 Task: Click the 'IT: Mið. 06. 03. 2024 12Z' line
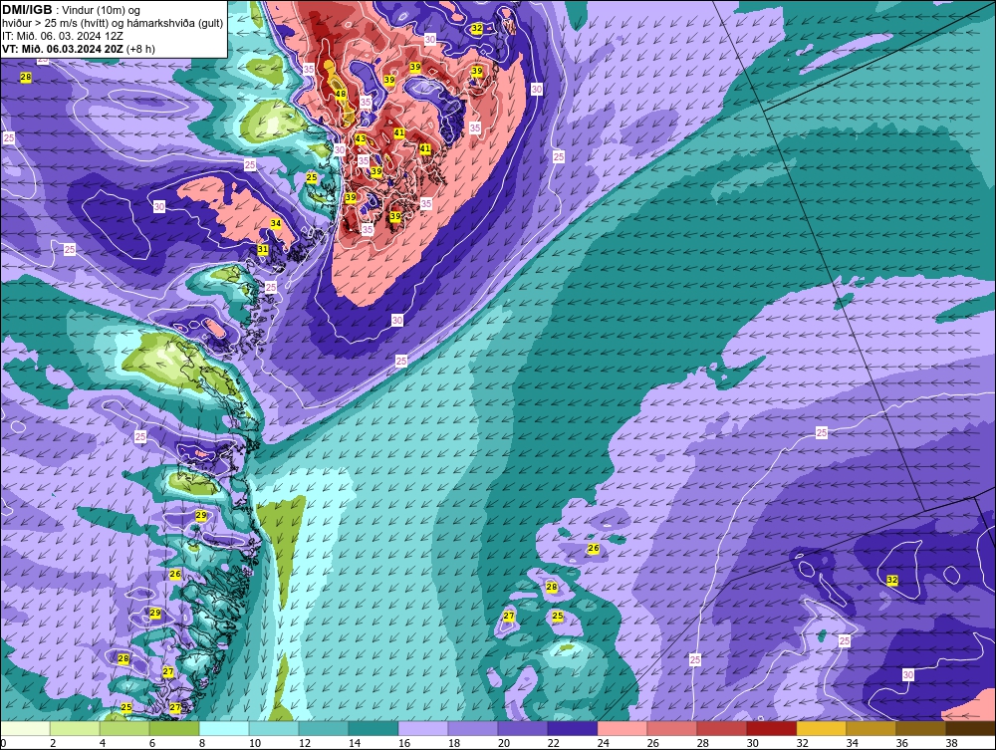point(62,36)
